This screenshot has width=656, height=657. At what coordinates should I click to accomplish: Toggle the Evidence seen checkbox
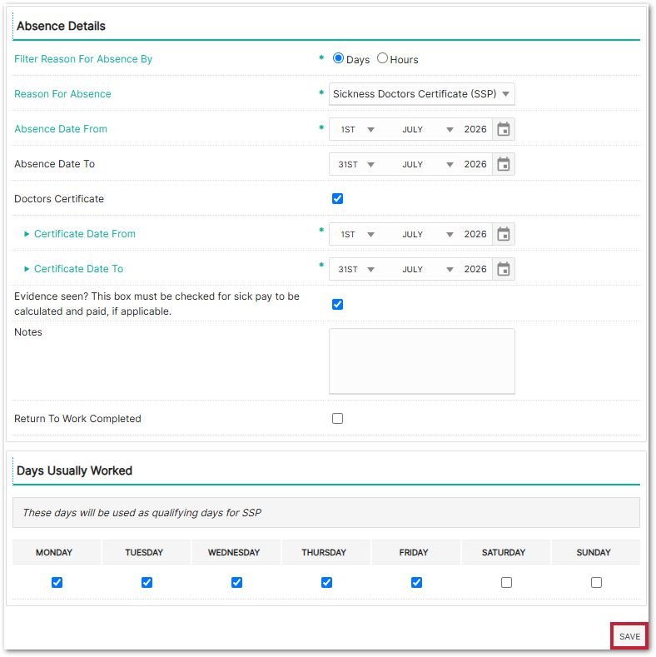coord(337,304)
